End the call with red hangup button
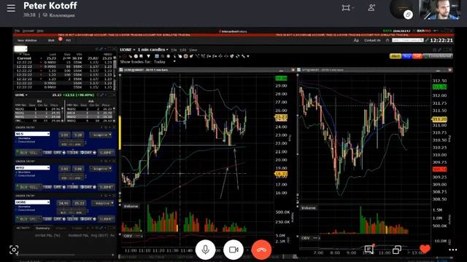This screenshot has height=262, width=467. tap(261, 250)
